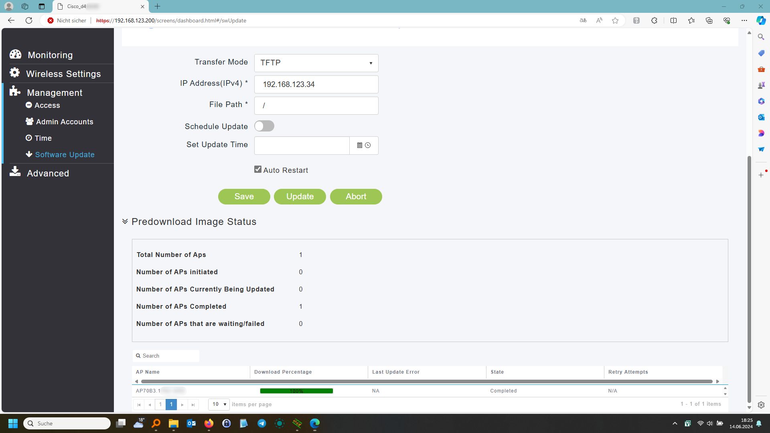Click the page vertical scrollbar
Screen dimensions: 770x433
pyautogui.click(x=749, y=279)
